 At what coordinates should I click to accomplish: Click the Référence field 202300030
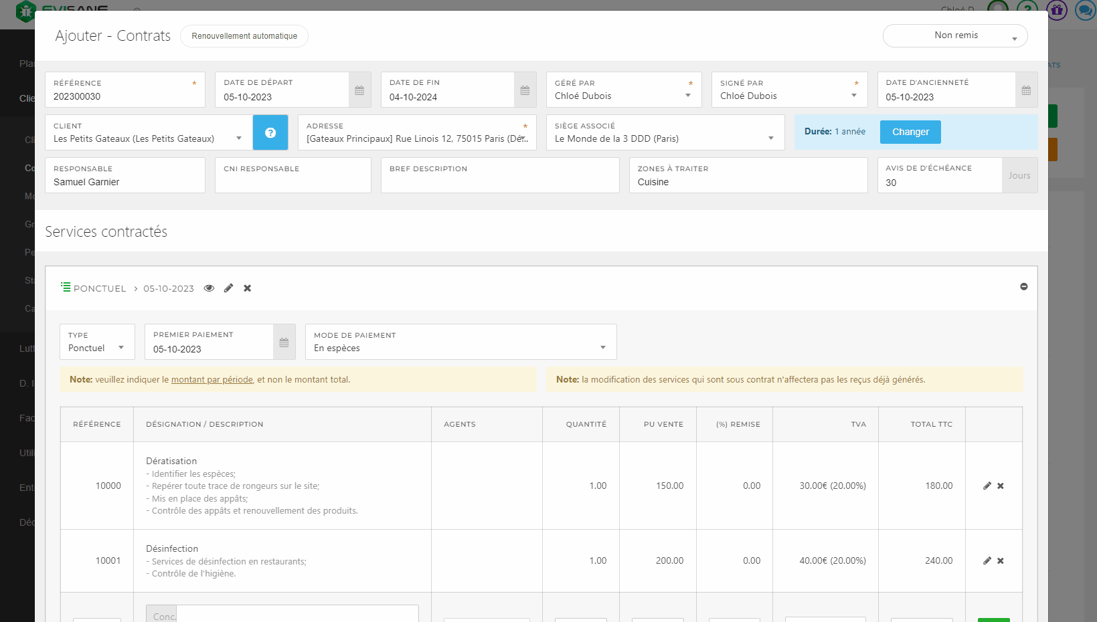pos(124,97)
